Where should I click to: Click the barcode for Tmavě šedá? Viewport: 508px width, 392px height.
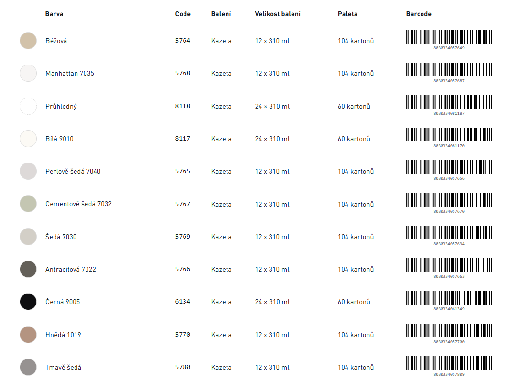tap(449, 366)
